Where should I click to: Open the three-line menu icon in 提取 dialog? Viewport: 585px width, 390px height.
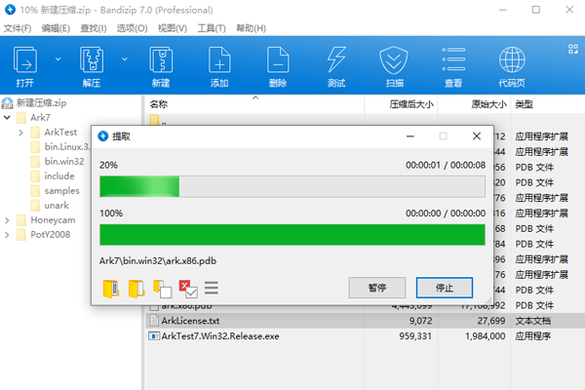click(212, 289)
